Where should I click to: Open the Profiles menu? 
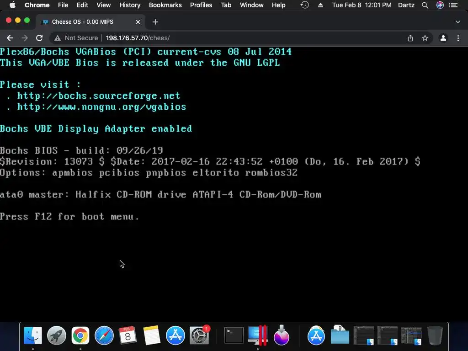(201, 5)
